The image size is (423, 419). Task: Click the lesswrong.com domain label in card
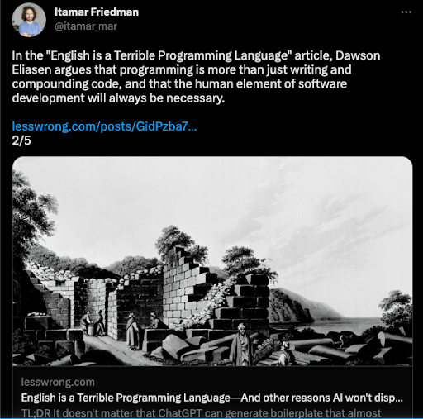58,383
